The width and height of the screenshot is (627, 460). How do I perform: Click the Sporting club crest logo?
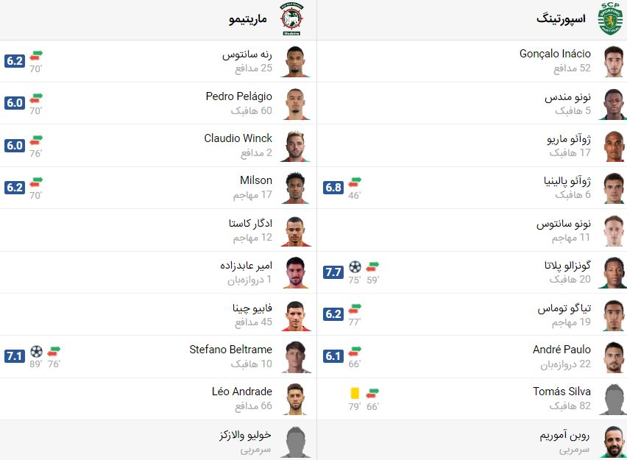(x=610, y=19)
